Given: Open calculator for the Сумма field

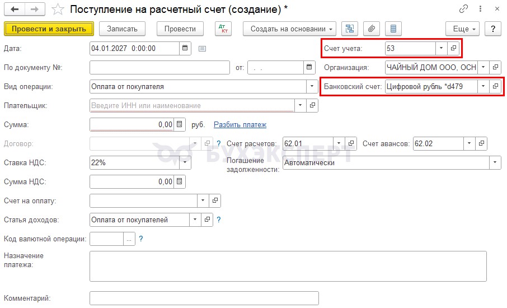Looking at the screenshot, I should [x=180, y=124].
